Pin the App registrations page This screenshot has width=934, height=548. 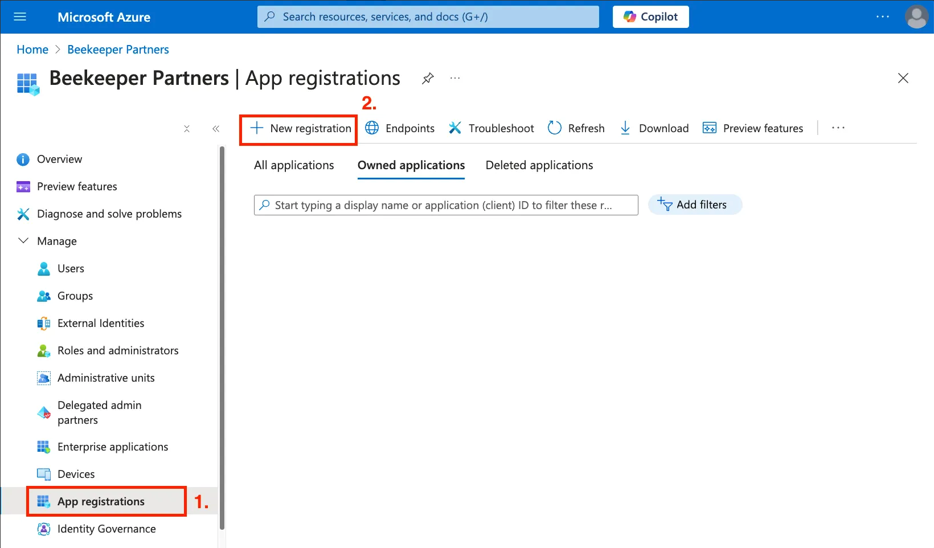tap(428, 78)
